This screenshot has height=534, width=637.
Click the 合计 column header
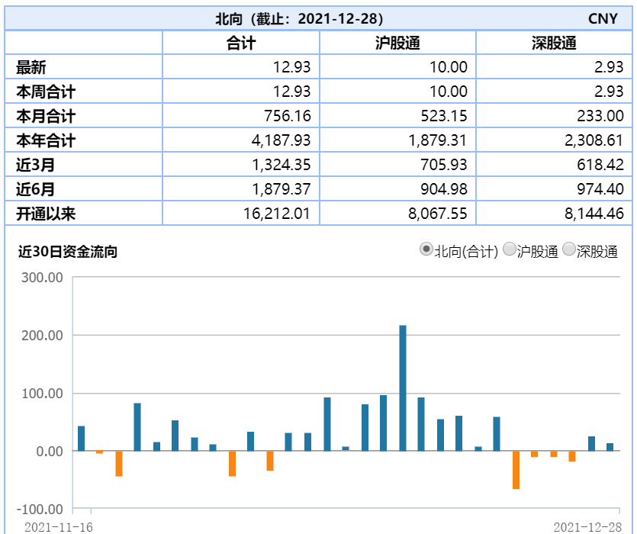point(241,43)
